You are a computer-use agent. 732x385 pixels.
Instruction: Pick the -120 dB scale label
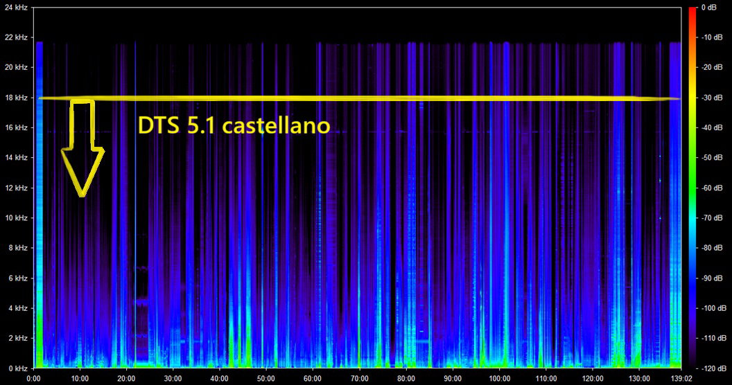click(x=714, y=368)
